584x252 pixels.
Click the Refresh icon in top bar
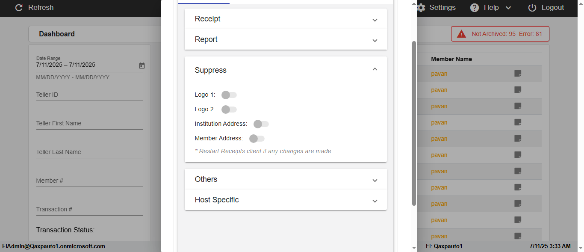(18, 8)
